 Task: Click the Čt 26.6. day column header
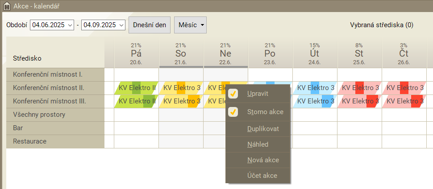click(x=404, y=53)
